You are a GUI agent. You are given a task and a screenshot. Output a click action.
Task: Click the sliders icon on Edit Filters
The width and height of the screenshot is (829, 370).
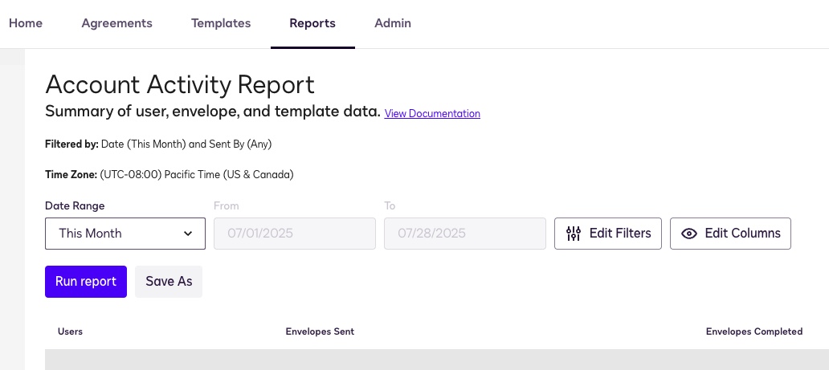pos(574,234)
